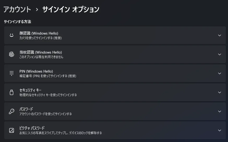Open the 指紋認識 (Windows Hello) option title
The image size is (228, 142).
[40, 52]
